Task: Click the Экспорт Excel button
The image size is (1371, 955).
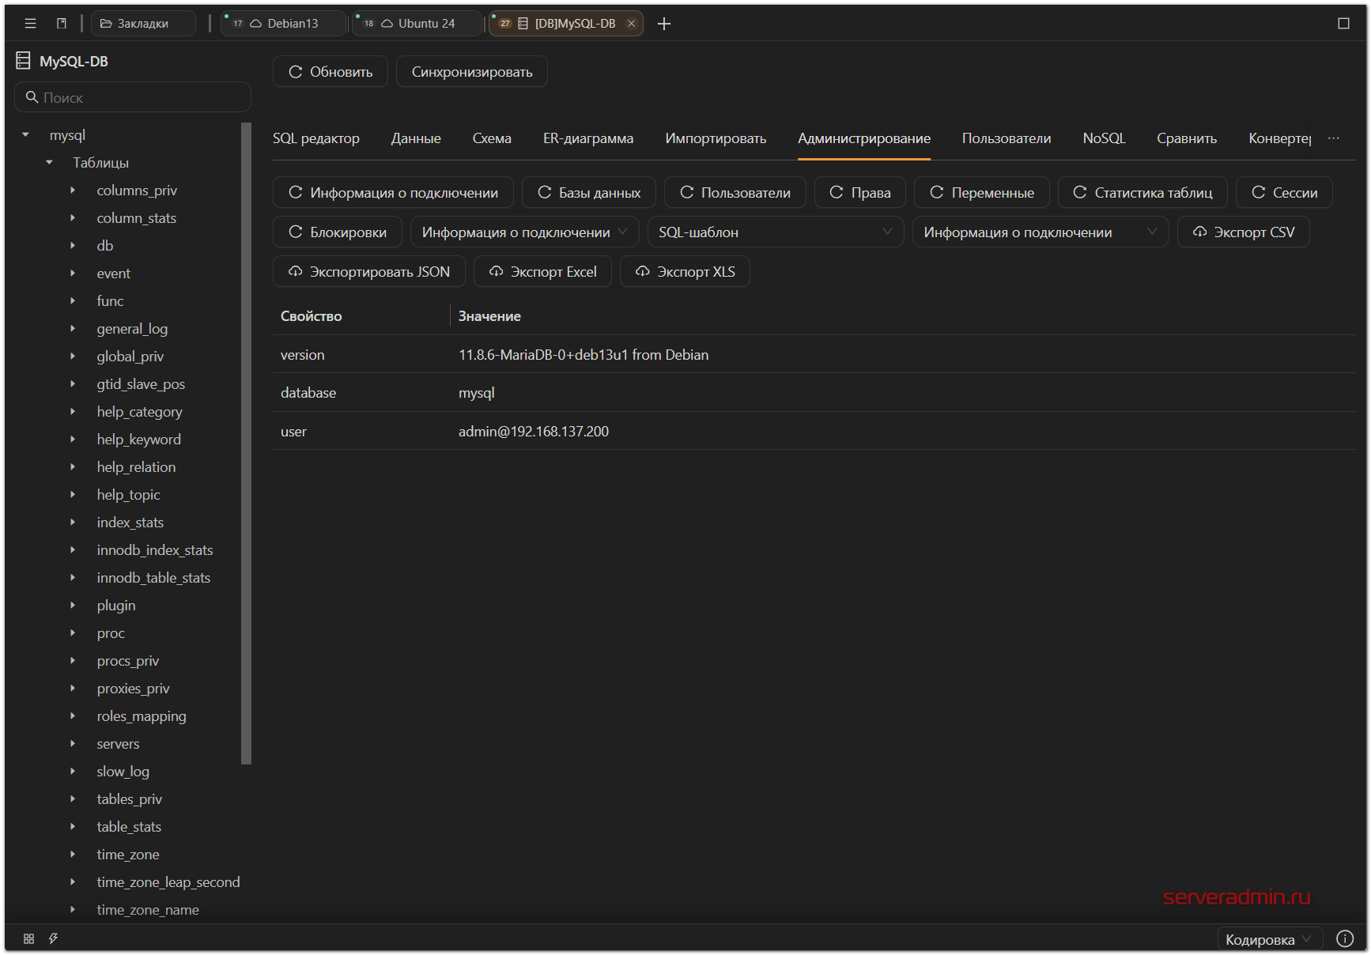Action: [x=542, y=271]
